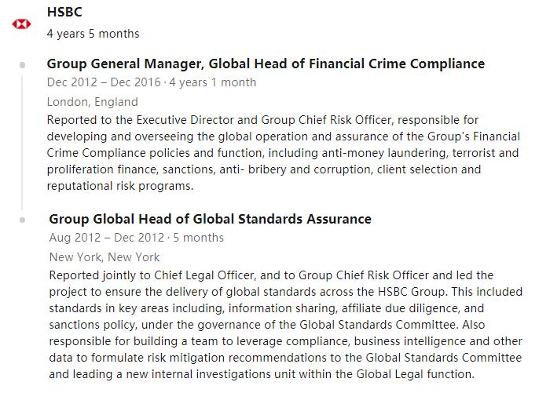
Task: Click the 'Aug 2012 – Dec 2012' date range
Action: [107, 238]
